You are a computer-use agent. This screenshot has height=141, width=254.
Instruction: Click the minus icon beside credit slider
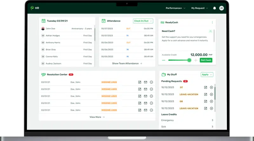[x=164, y=60]
